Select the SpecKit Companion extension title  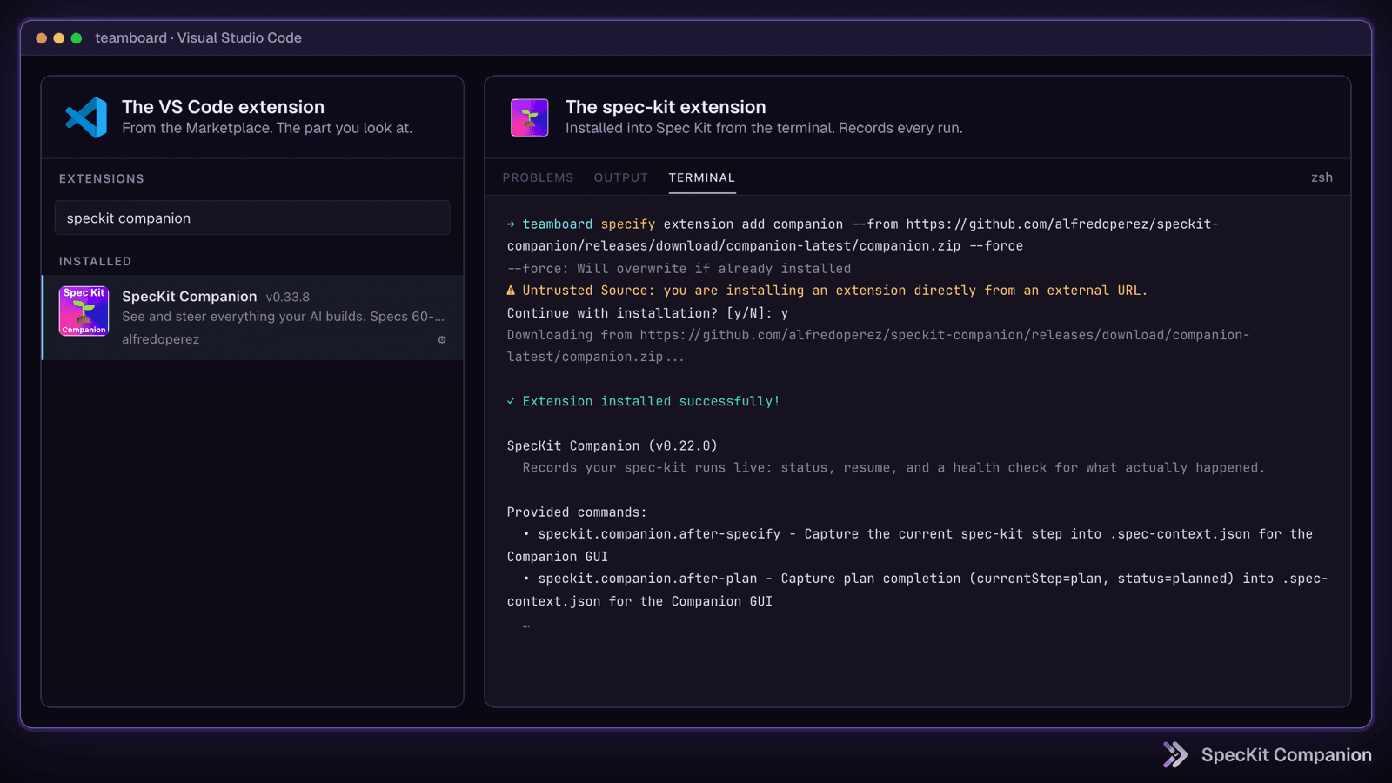coord(190,297)
